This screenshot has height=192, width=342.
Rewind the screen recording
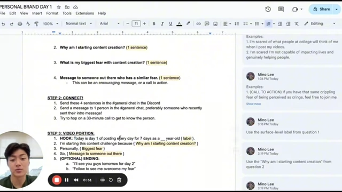point(76,180)
